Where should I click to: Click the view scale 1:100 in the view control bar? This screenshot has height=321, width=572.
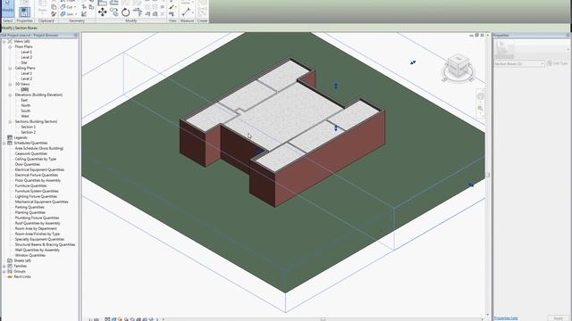94,319
